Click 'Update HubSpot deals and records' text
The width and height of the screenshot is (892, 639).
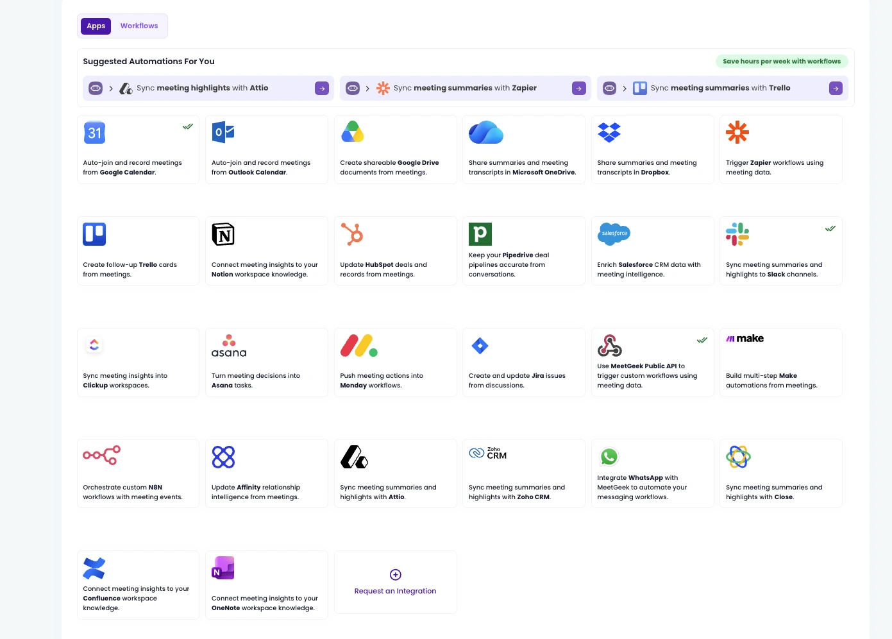point(383,269)
